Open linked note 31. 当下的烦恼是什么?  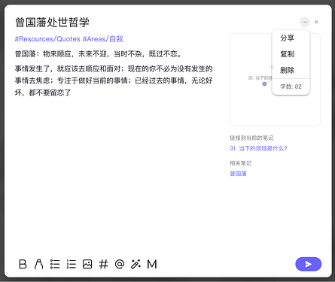point(258,148)
